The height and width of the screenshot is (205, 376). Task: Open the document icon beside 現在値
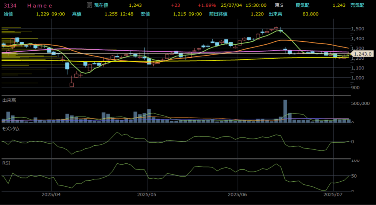click(89, 5)
